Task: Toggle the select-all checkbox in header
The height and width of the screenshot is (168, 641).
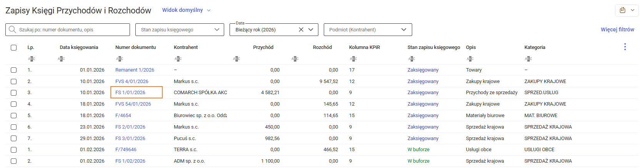Action: click(14, 47)
